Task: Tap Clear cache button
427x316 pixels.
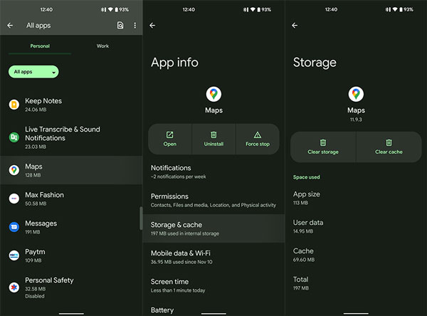Action: (389, 147)
